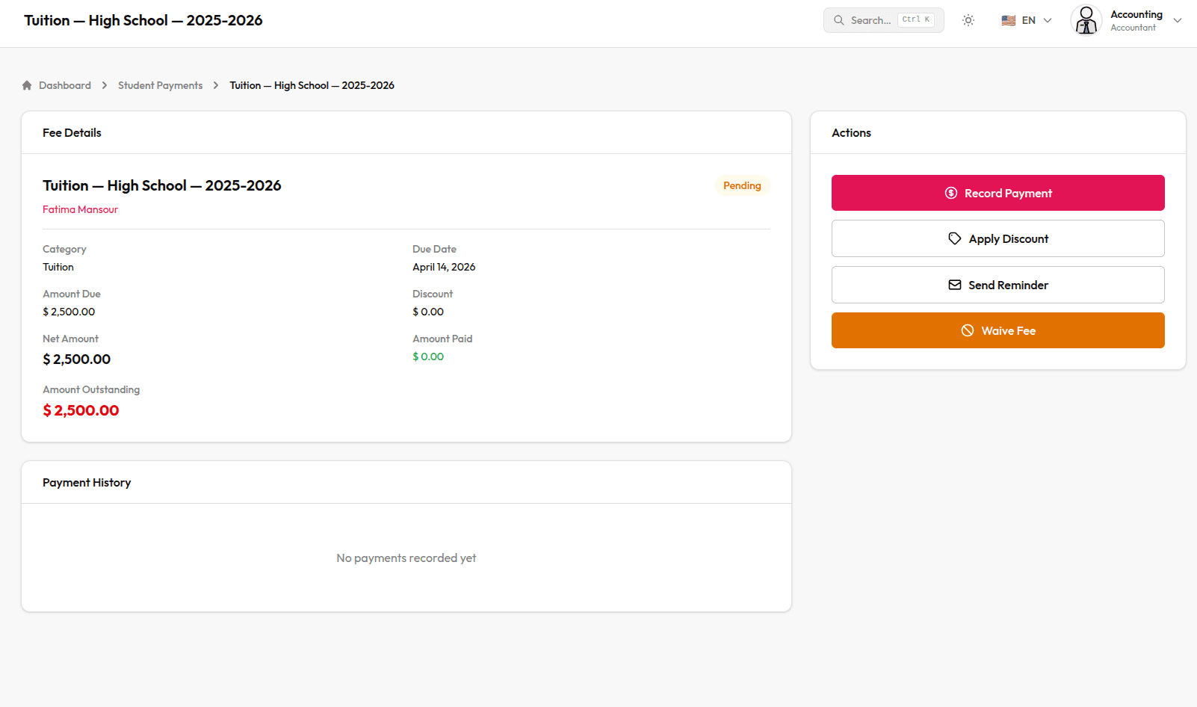Open the EN language dropdown
The width and height of the screenshot is (1197, 707).
tap(1027, 20)
